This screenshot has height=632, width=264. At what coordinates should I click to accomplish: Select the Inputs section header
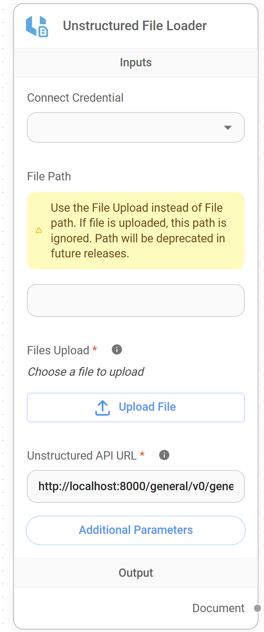pyautogui.click(x=136, y=62)
